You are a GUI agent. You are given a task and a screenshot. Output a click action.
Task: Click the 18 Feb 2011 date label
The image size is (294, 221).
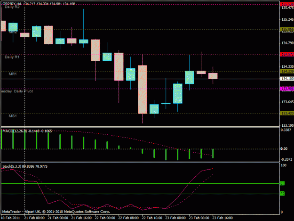[x=10, y=218]
